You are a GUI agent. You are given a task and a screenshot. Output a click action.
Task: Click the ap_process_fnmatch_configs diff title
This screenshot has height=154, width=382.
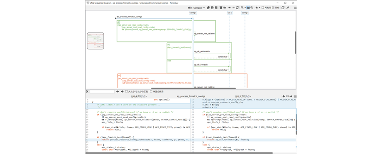pos(191,96)
